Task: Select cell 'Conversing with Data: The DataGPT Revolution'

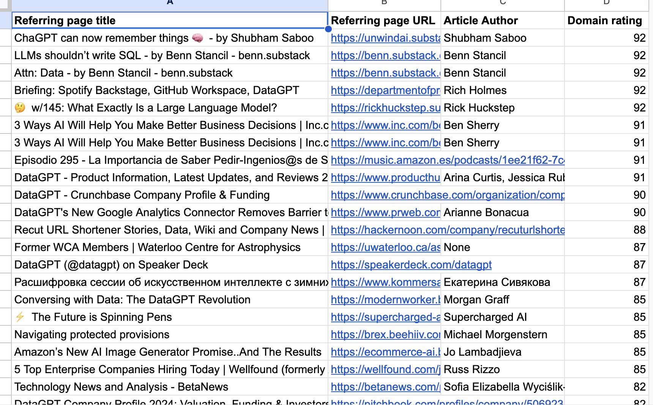Action: pos(170,300)
